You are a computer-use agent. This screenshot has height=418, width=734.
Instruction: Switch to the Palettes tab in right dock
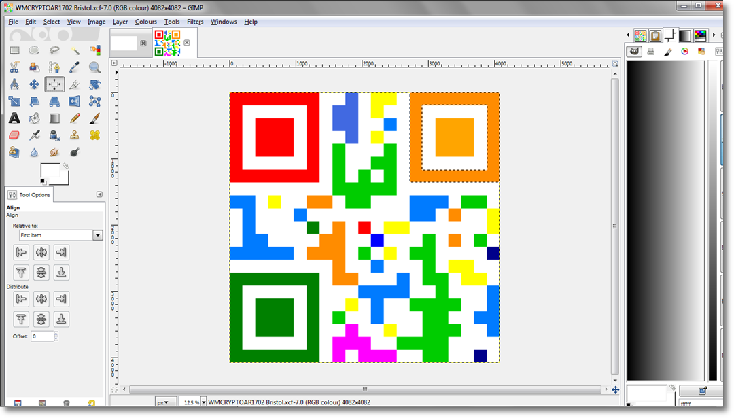tap(700, 35)
